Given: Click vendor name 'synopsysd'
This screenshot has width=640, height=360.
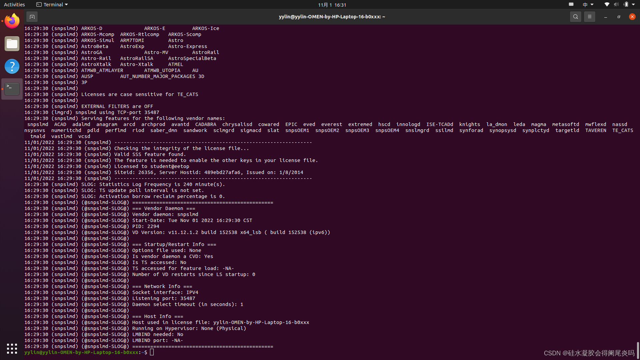Looking at the screenshot, I should coord(503,130).
